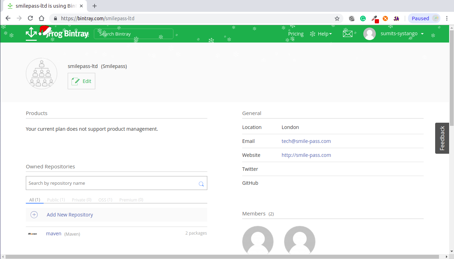Click the browser back arrow
Screen dimensions: 454x259
[8, 18]
